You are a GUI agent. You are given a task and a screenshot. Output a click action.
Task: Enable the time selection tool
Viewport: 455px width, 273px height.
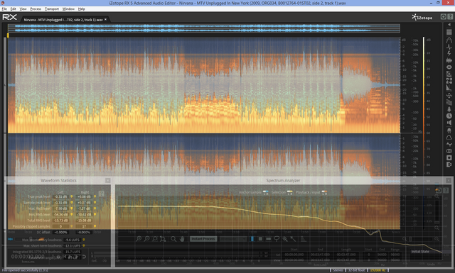(252, 239)
